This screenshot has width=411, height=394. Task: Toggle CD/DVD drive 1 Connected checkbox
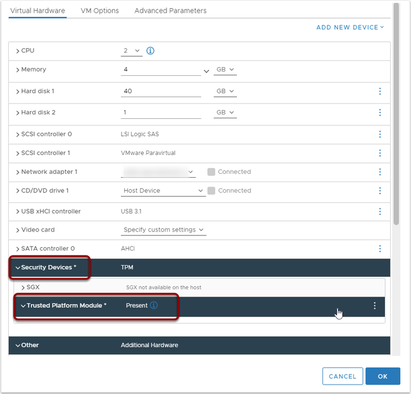(x=212, y=190)
